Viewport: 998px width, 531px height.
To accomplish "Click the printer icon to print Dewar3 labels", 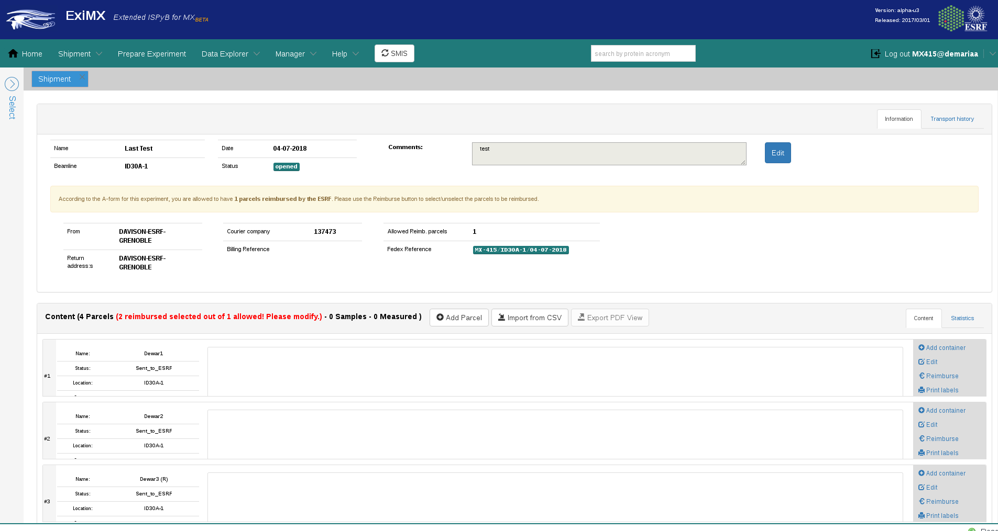I will [x=920, y=515].
